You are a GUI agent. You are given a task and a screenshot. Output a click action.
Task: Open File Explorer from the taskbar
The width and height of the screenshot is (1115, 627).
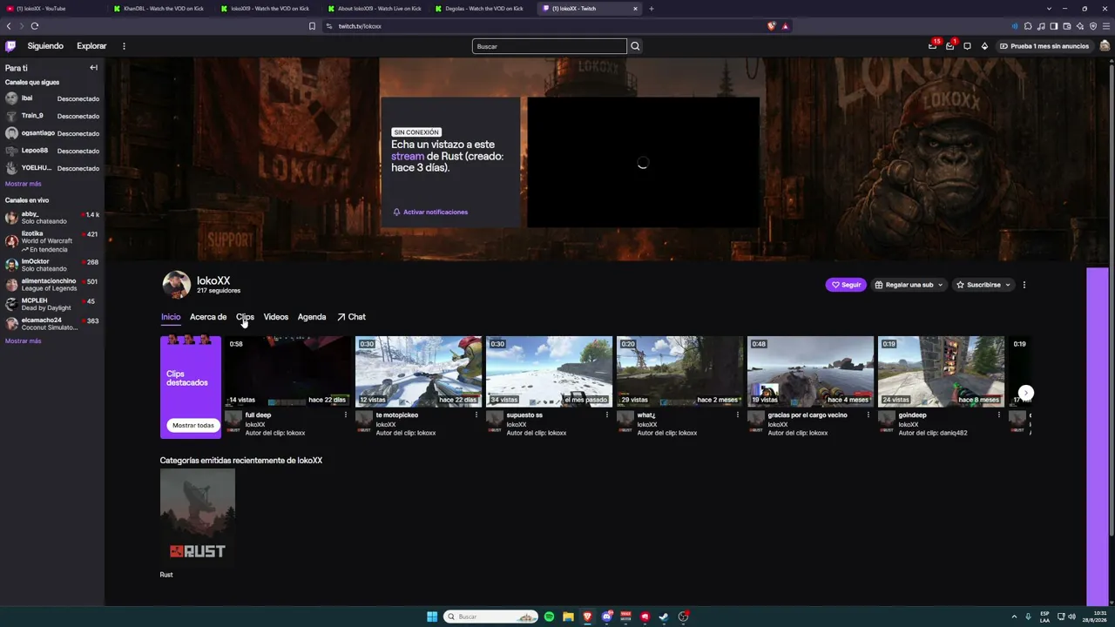point(568,617)
